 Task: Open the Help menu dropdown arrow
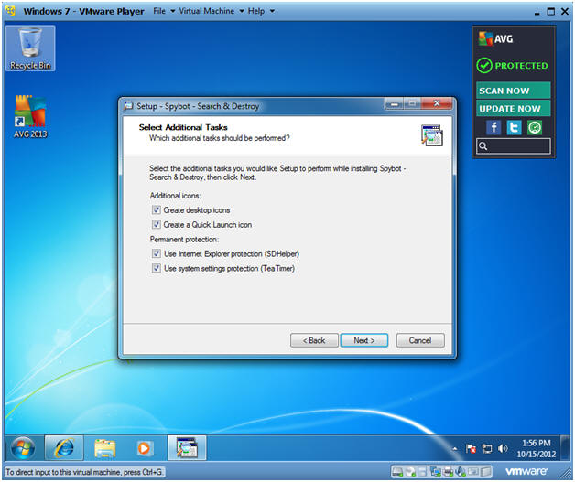(x=272, y=11)
